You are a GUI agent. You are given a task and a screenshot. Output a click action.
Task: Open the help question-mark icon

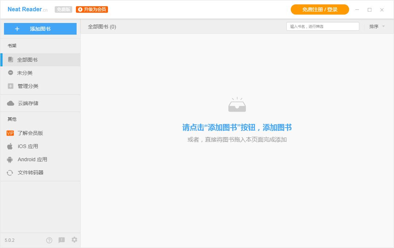point(50,240)
